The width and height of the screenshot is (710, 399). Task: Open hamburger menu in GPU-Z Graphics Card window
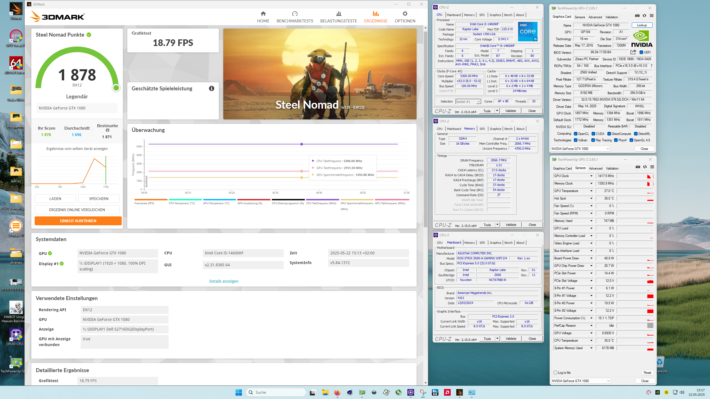652,16
